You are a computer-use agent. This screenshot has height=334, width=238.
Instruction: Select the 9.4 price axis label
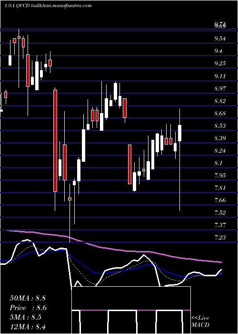coord(218,51)
